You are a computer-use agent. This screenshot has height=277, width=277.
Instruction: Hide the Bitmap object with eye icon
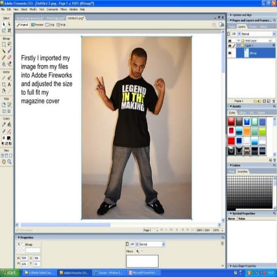230,53
